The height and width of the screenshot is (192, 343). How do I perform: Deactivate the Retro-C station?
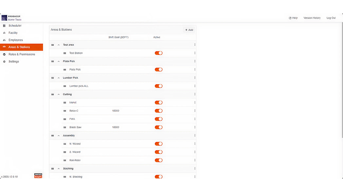click(x=159, y=111)
